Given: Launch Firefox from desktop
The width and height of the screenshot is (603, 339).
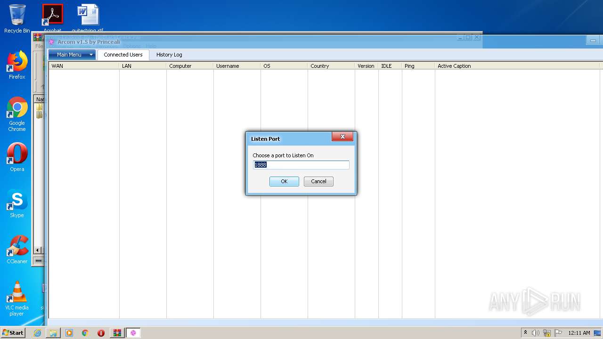Looking at the screenshot, I should point(17,65).
